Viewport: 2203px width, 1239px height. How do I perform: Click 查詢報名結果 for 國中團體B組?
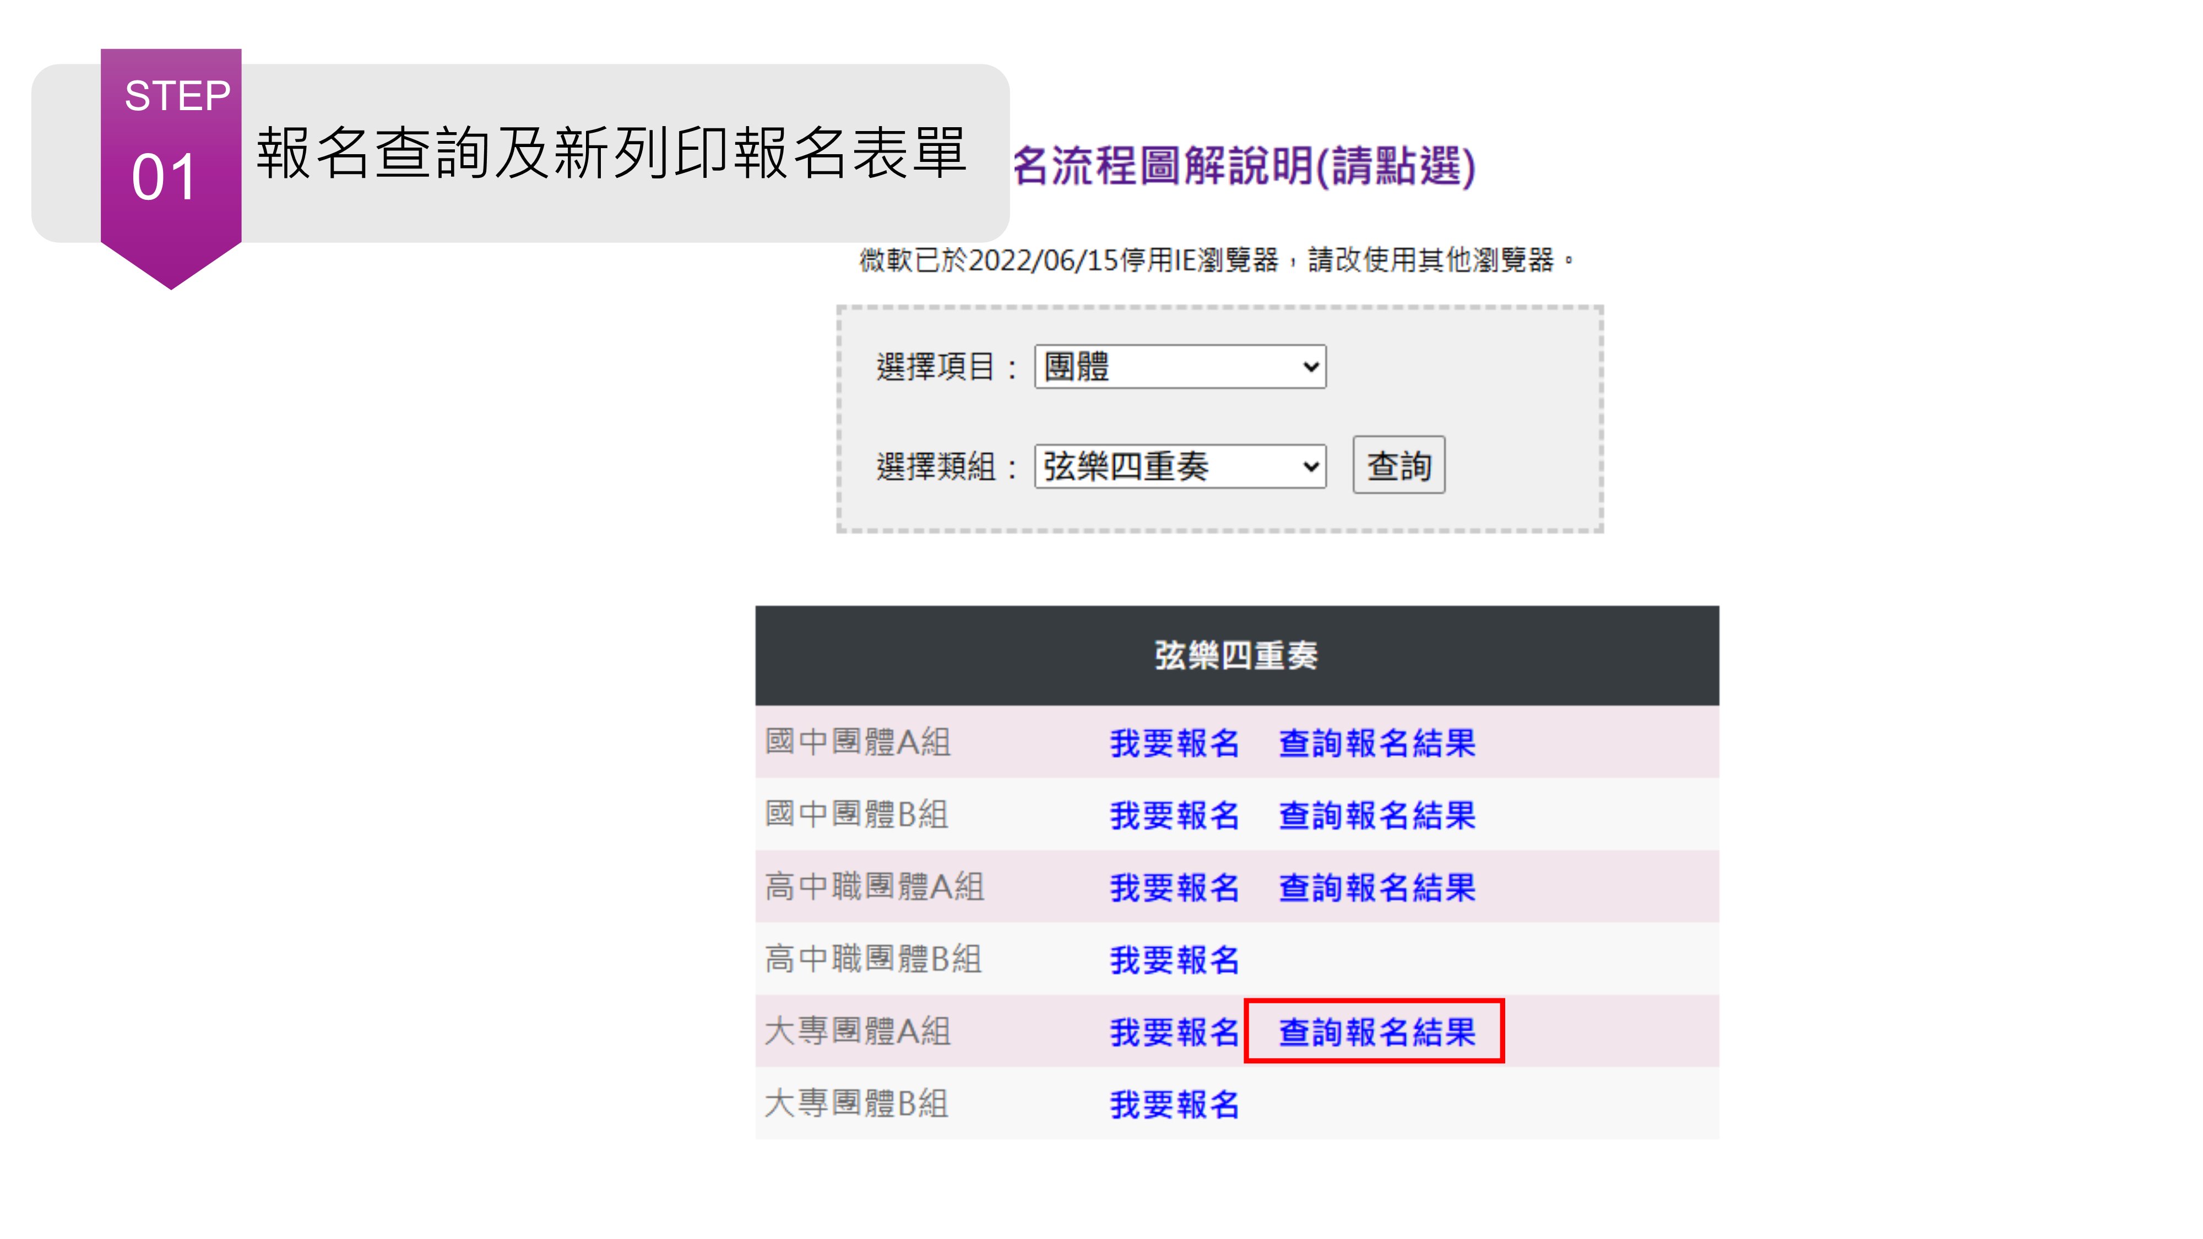1376,815
